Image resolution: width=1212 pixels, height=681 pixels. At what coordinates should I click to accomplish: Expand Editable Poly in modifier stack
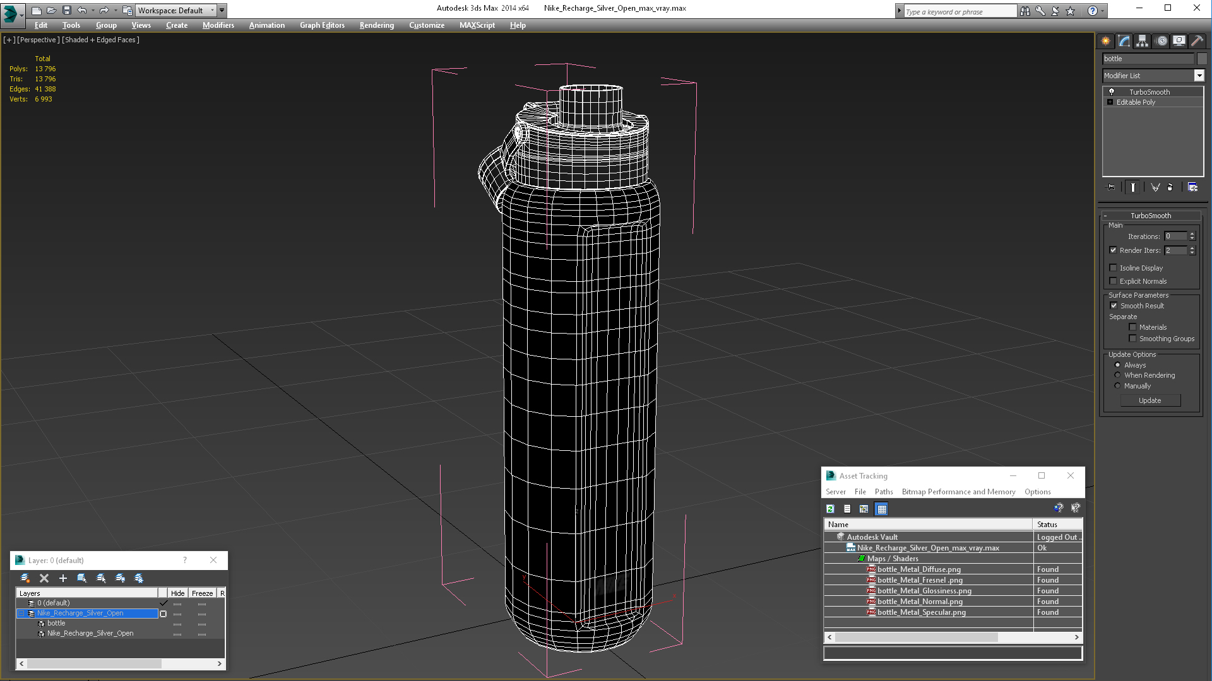(x=1110, y=102)
